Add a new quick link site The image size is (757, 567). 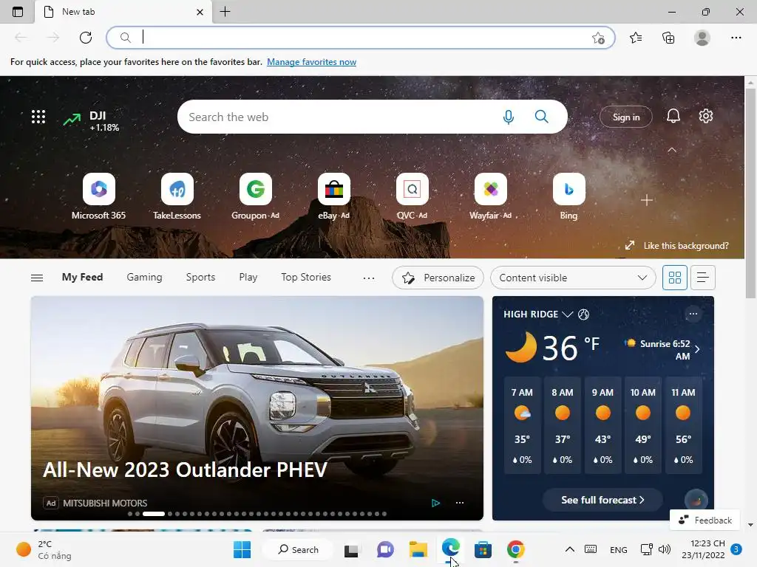point(647,200)
